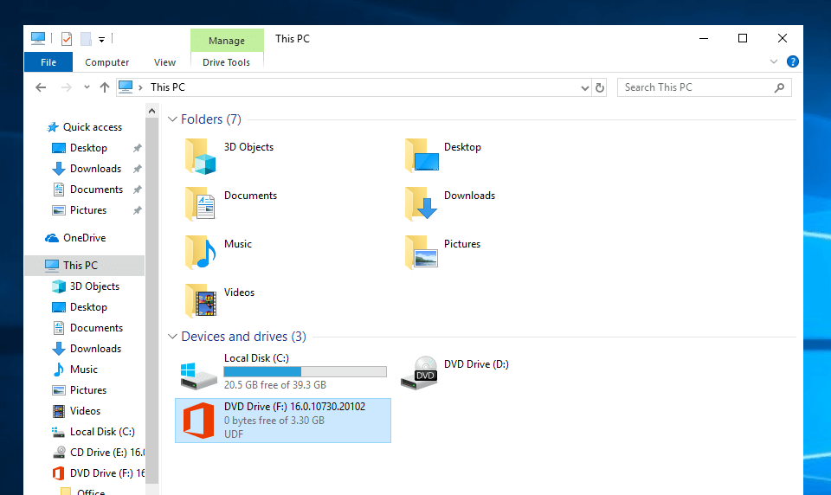This screenshot has width=831, height=495.
Task: Open the recent locations dropdown arrow
Action: point(87,87)
